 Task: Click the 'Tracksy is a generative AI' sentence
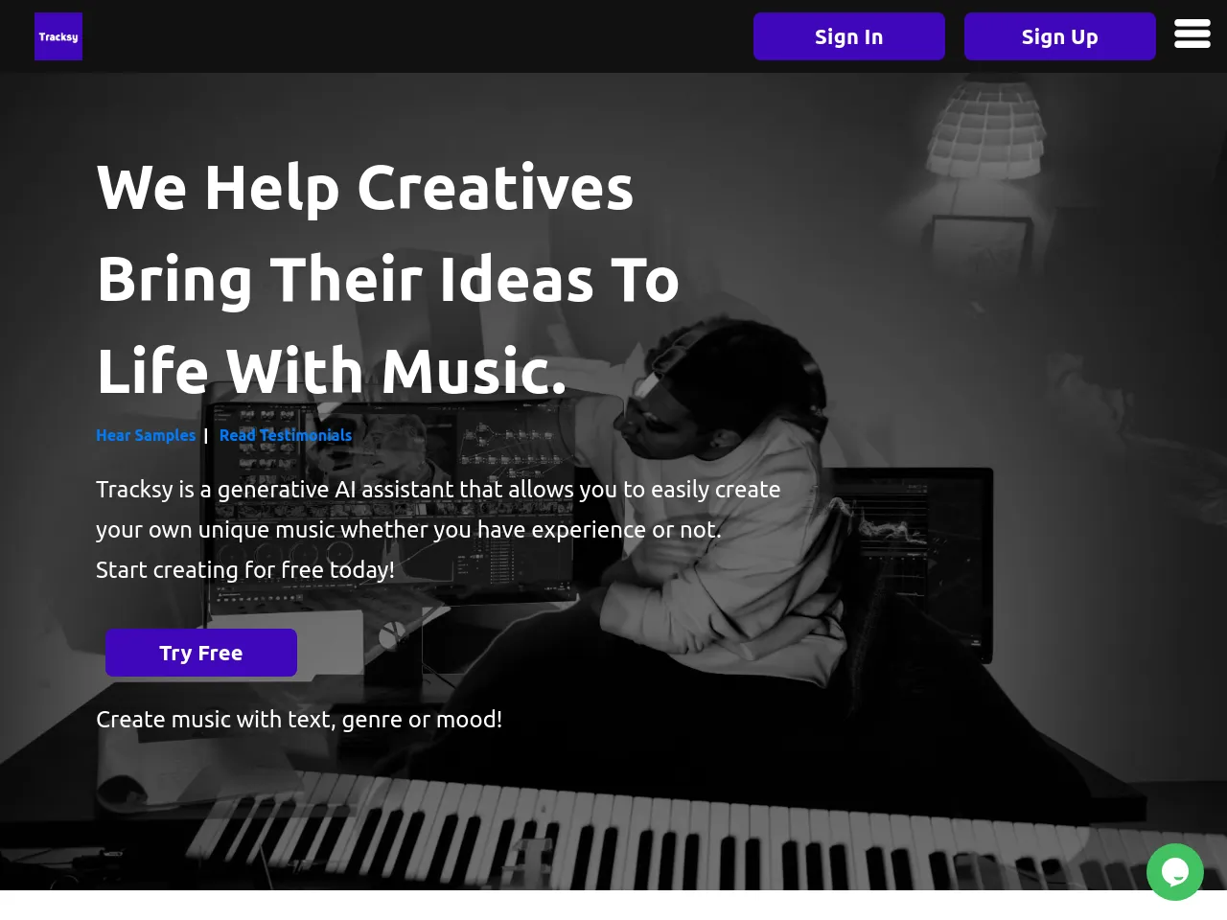[438, 489]
